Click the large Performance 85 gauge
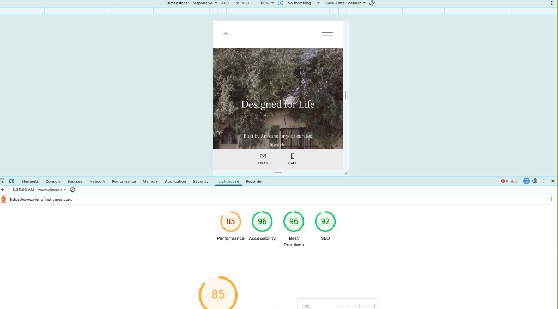The image size is (558, 309). 218,293
